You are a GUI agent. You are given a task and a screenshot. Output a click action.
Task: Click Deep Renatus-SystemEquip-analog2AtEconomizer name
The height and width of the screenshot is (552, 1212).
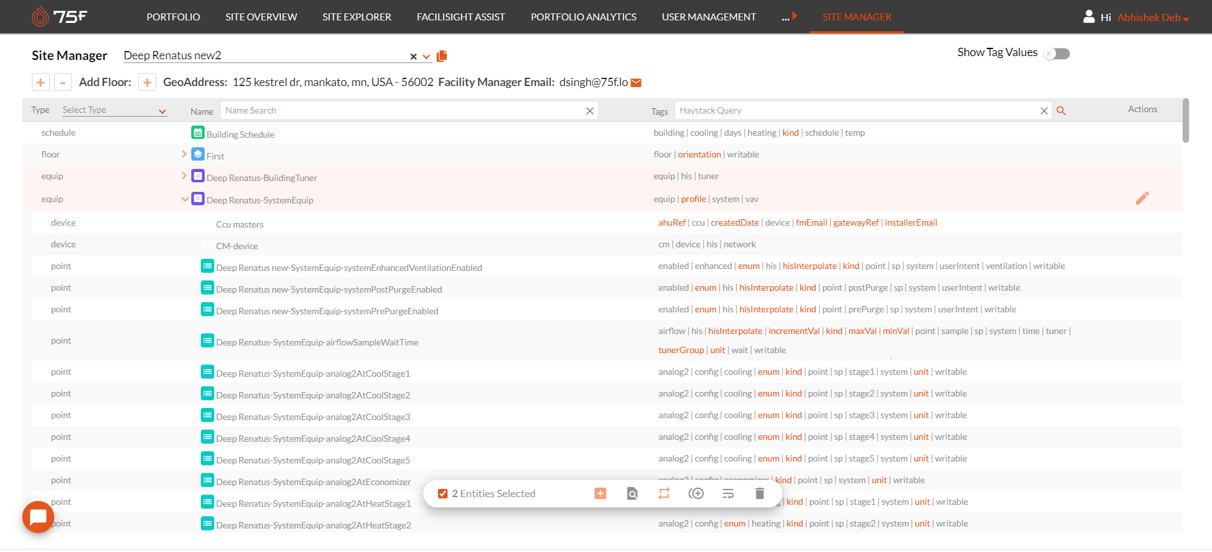click(313, 482)
